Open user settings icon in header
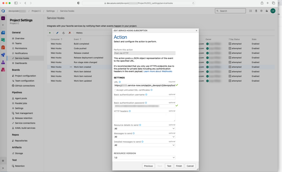282x172 pixels. point(267,11)
